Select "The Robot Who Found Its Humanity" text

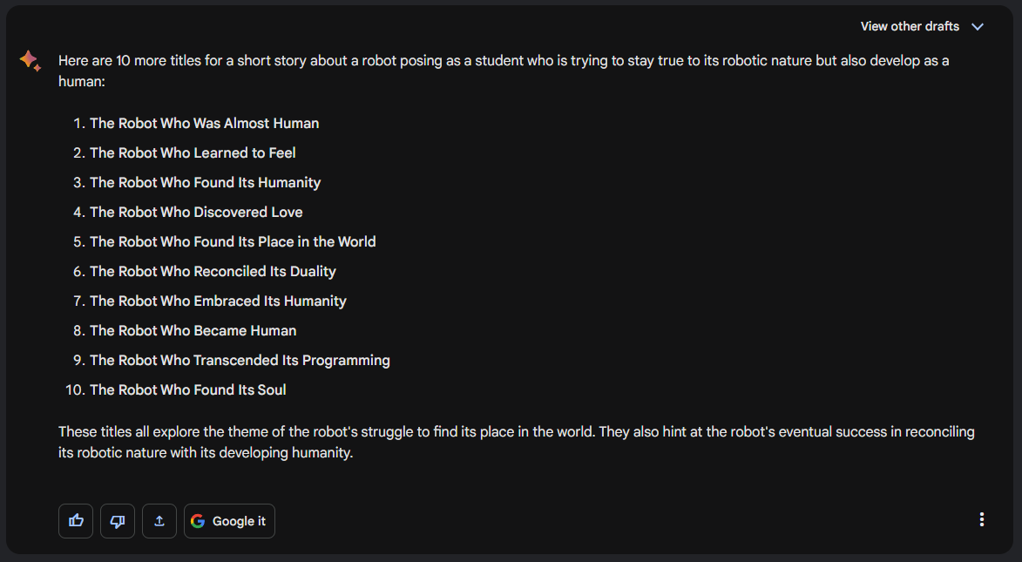(x=205, y=183)
